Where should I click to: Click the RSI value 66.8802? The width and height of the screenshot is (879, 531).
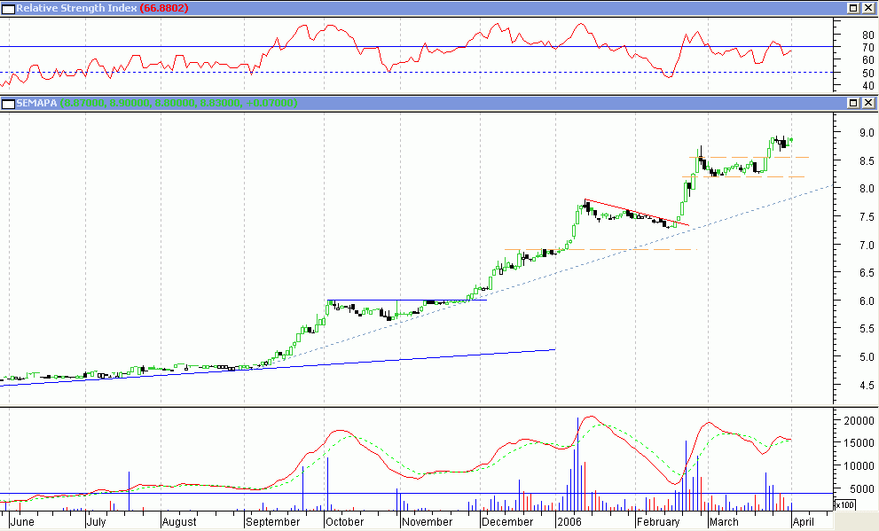point(164,8)
